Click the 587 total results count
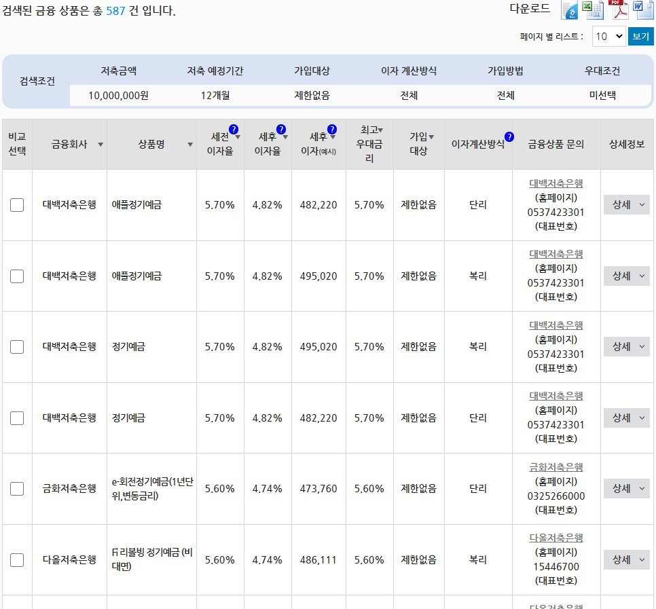The width and height of the screenshot is (656, 609). [x=115, y=10]
